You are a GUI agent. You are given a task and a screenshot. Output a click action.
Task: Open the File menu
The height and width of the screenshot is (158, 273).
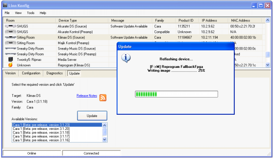(7, 13)
